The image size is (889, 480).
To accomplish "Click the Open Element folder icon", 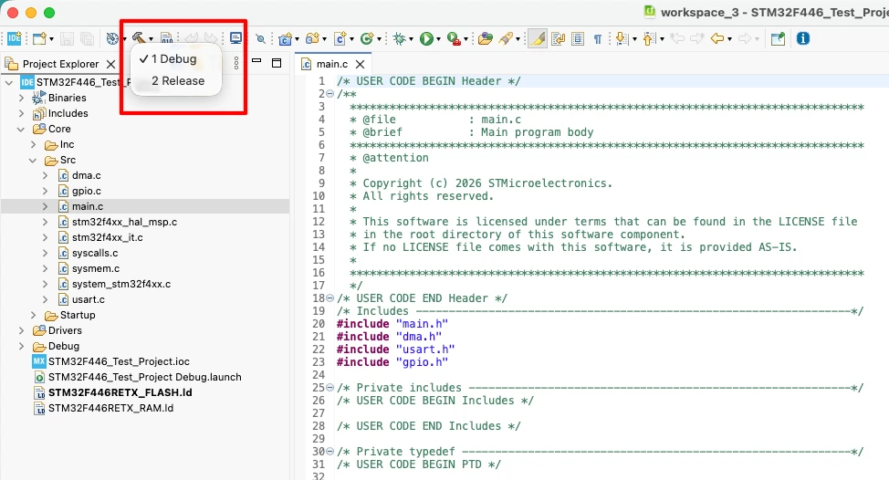I will tap(485, 38).
